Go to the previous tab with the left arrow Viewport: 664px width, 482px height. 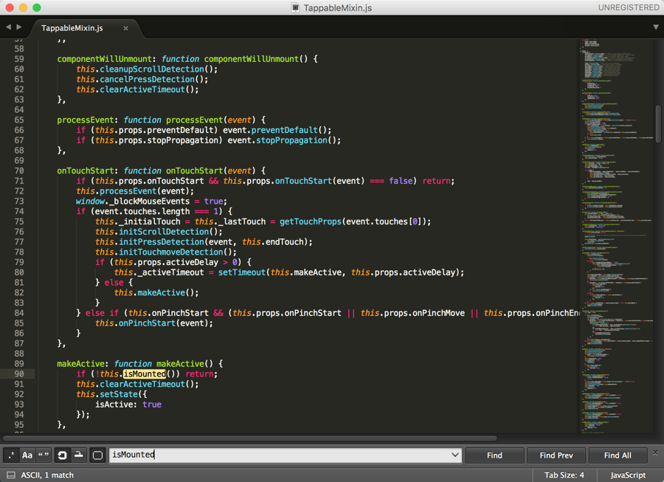(8, 27)
